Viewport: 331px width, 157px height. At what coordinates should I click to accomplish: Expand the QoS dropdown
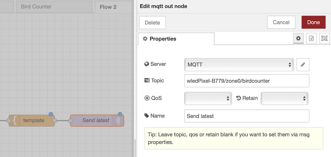208,98
